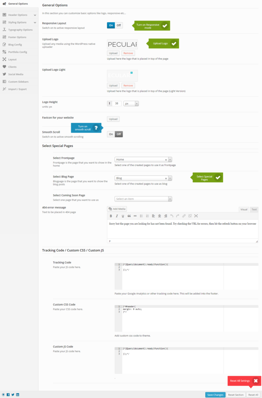Create a numbered list in the editor

(x=147, y=216)
